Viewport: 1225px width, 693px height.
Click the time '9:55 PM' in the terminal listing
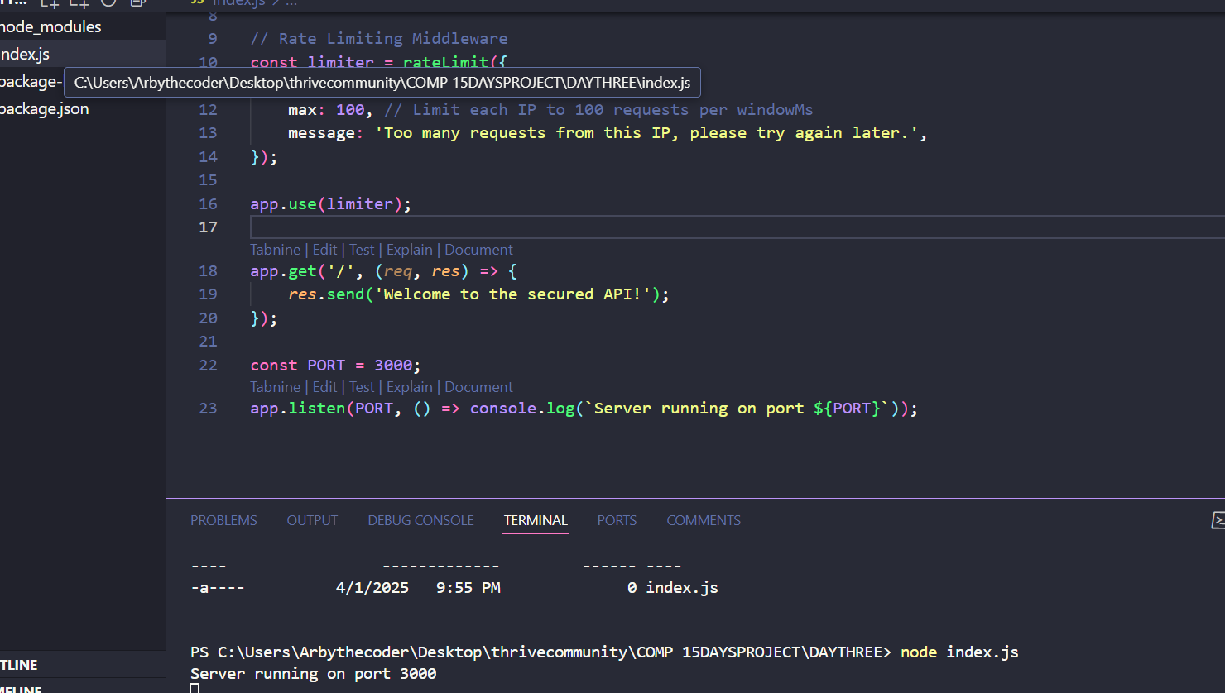point(468,588)
